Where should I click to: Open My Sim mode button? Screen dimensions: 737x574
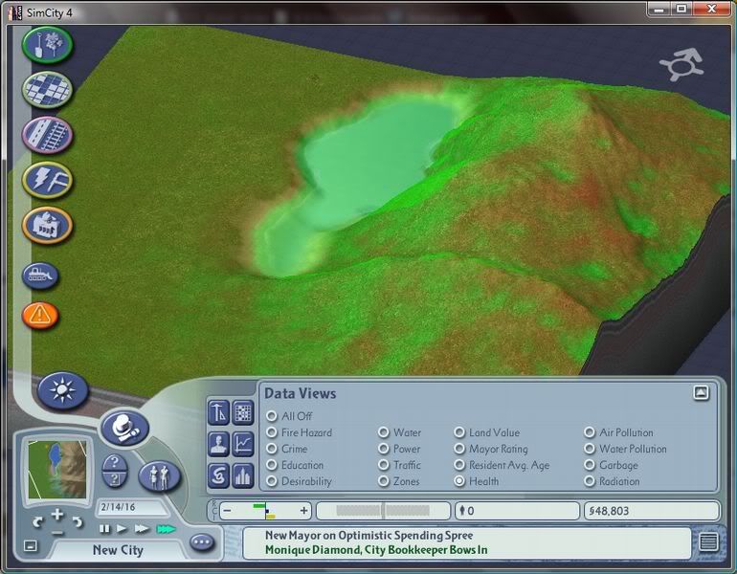(x=159, y=476)
